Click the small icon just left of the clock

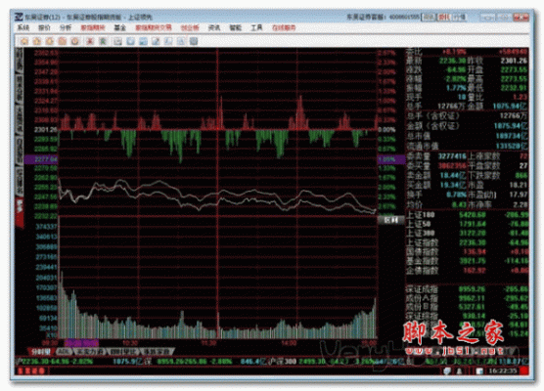pos(479,371)
